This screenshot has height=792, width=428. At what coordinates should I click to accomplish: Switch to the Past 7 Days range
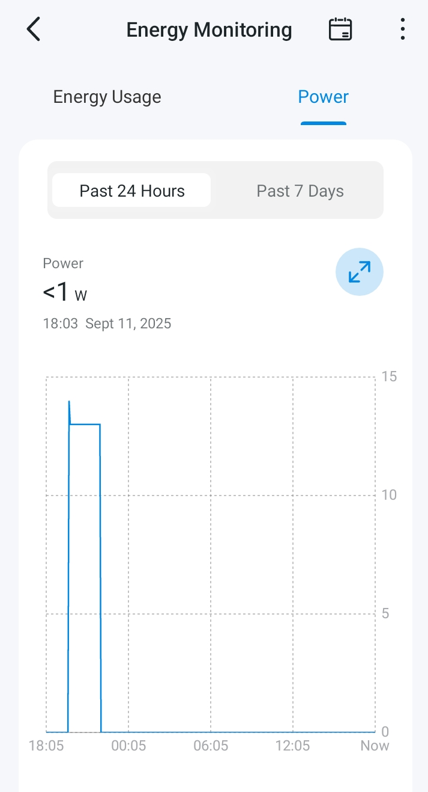tap(300, 191)
